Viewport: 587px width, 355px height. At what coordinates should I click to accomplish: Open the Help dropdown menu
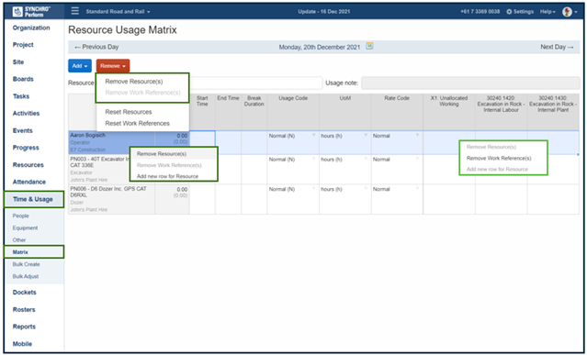click(x=547, y=12)
